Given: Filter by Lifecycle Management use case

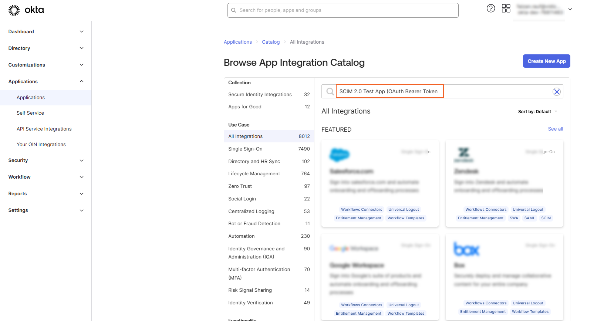Looking at the screenshot, I should click(254, 174).
